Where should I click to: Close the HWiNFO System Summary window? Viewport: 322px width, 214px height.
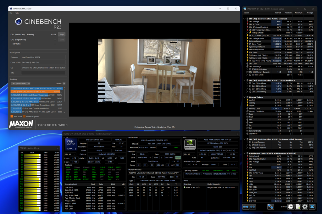[238, 134]
